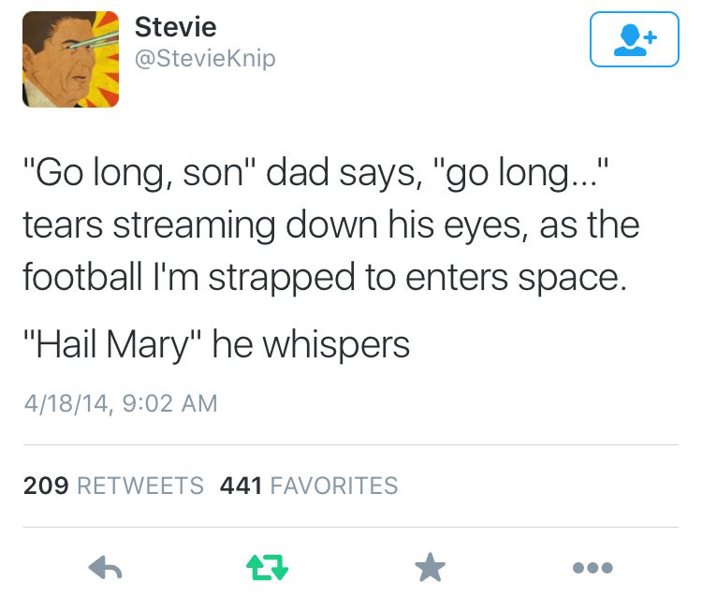Click the 4/18/14 date in the timestamp
The image size is (702, 595).
59,403
